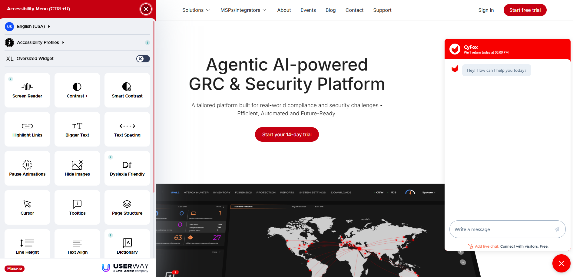Click Start your 14-day trial button

287,134
